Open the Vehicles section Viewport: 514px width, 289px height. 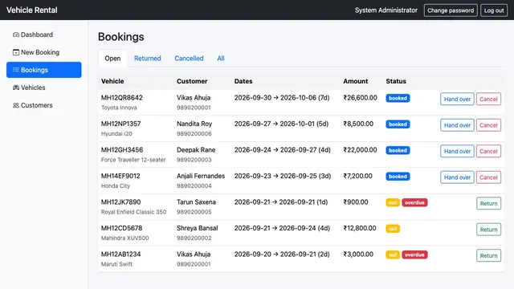tap(44, 88)
